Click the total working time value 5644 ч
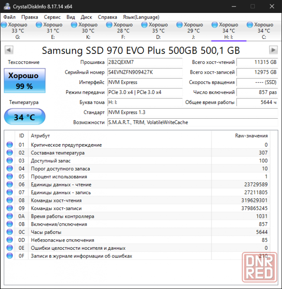This screenshot has width=282, height=289. pyautogui.click(x=257, y=102)
